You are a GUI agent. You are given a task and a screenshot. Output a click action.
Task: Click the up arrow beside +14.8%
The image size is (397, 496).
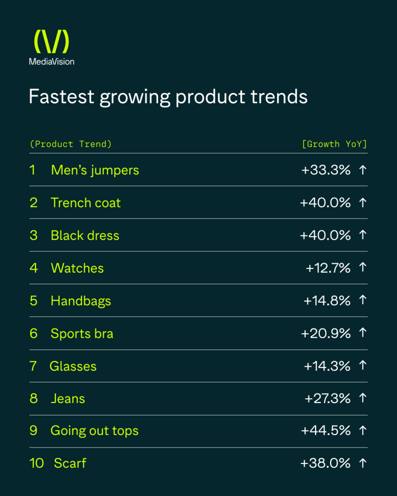363,300
